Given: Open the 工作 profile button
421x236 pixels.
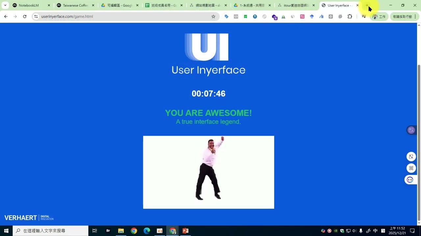Looking at the screenshot, I should pyautogui.click(x=379, y=16).
